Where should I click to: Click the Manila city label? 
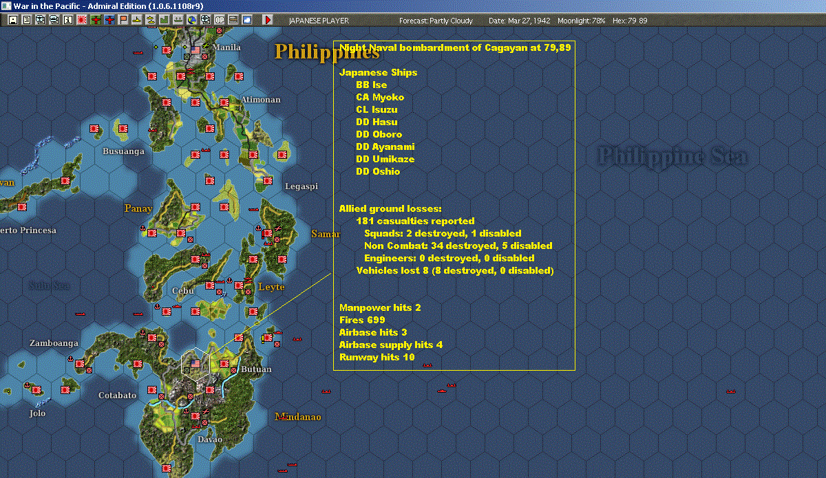pyautogui.click(x=227, y=47)
